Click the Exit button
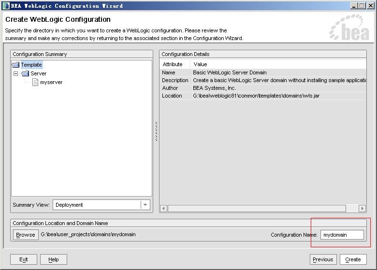 pos(24,259)
